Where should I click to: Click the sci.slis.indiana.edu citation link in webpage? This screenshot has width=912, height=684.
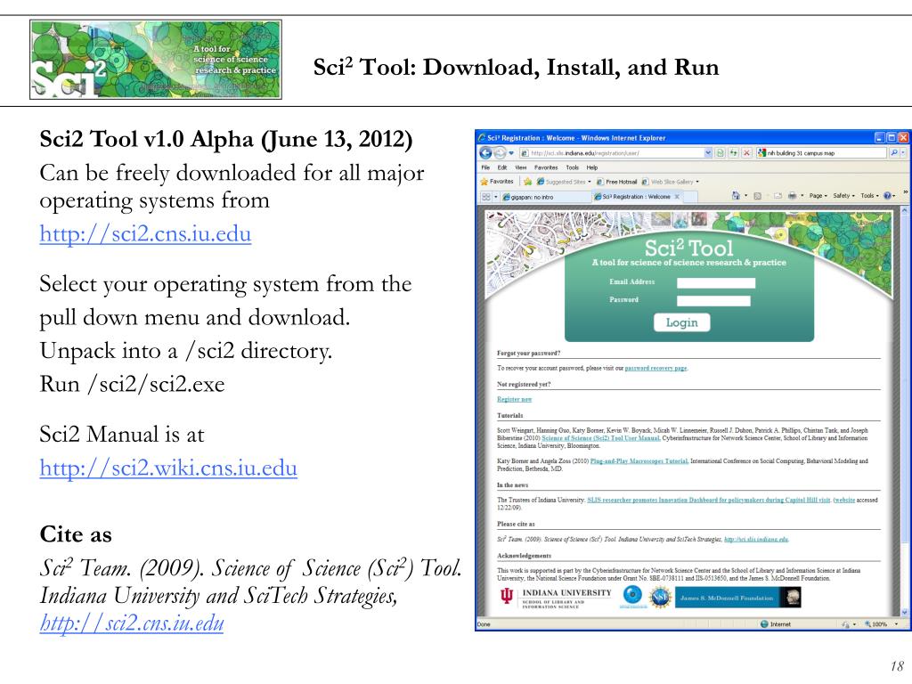pyautogui.click(x=756, y=539)
